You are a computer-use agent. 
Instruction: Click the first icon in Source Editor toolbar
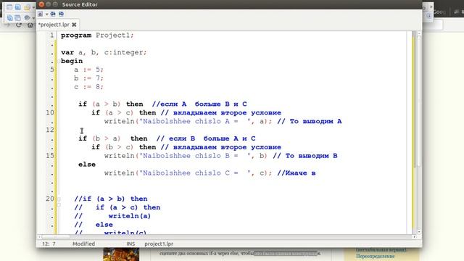(x=41, y=14)
